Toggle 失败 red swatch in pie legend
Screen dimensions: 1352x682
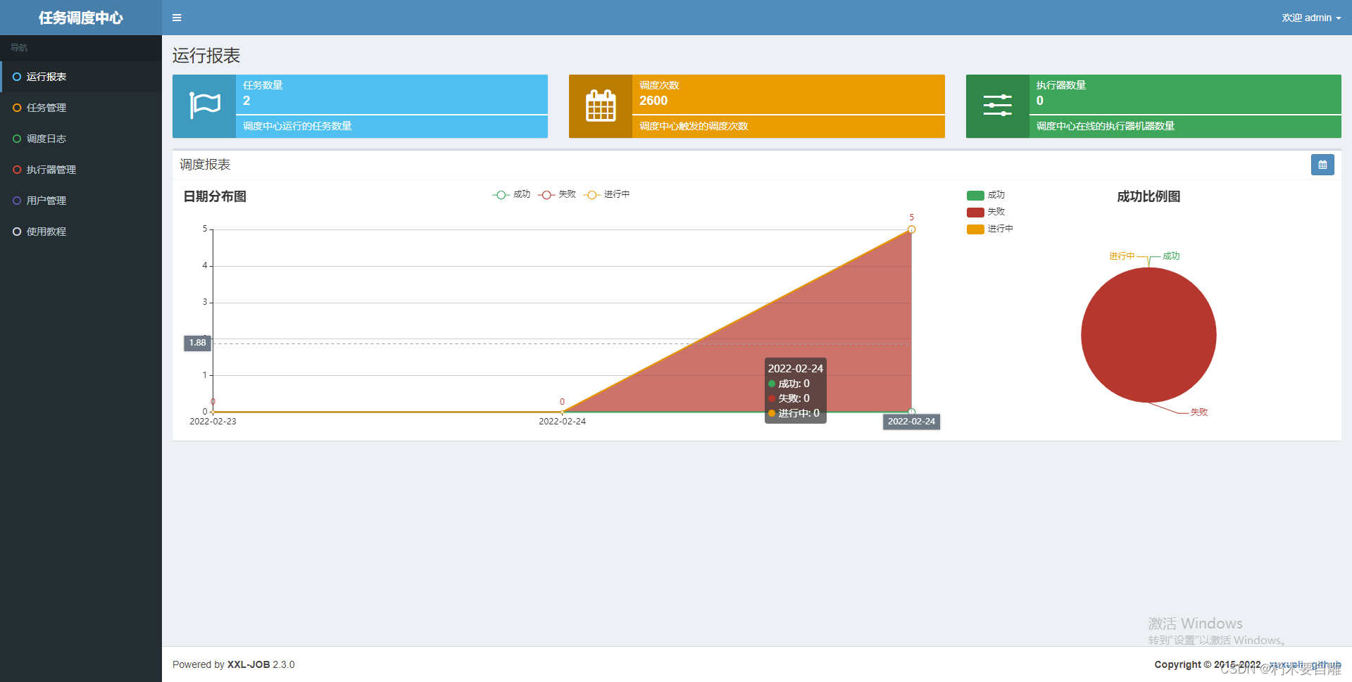coord(975,212)
